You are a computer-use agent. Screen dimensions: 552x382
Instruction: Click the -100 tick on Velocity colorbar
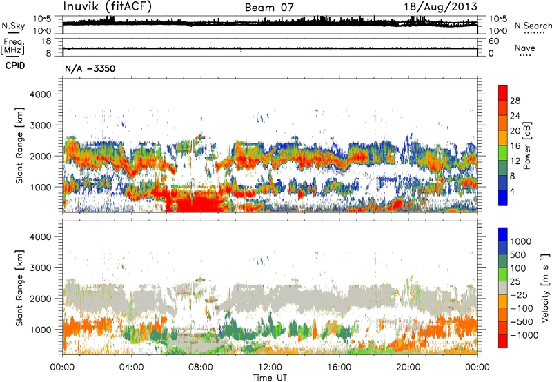(x=521, y=308)
